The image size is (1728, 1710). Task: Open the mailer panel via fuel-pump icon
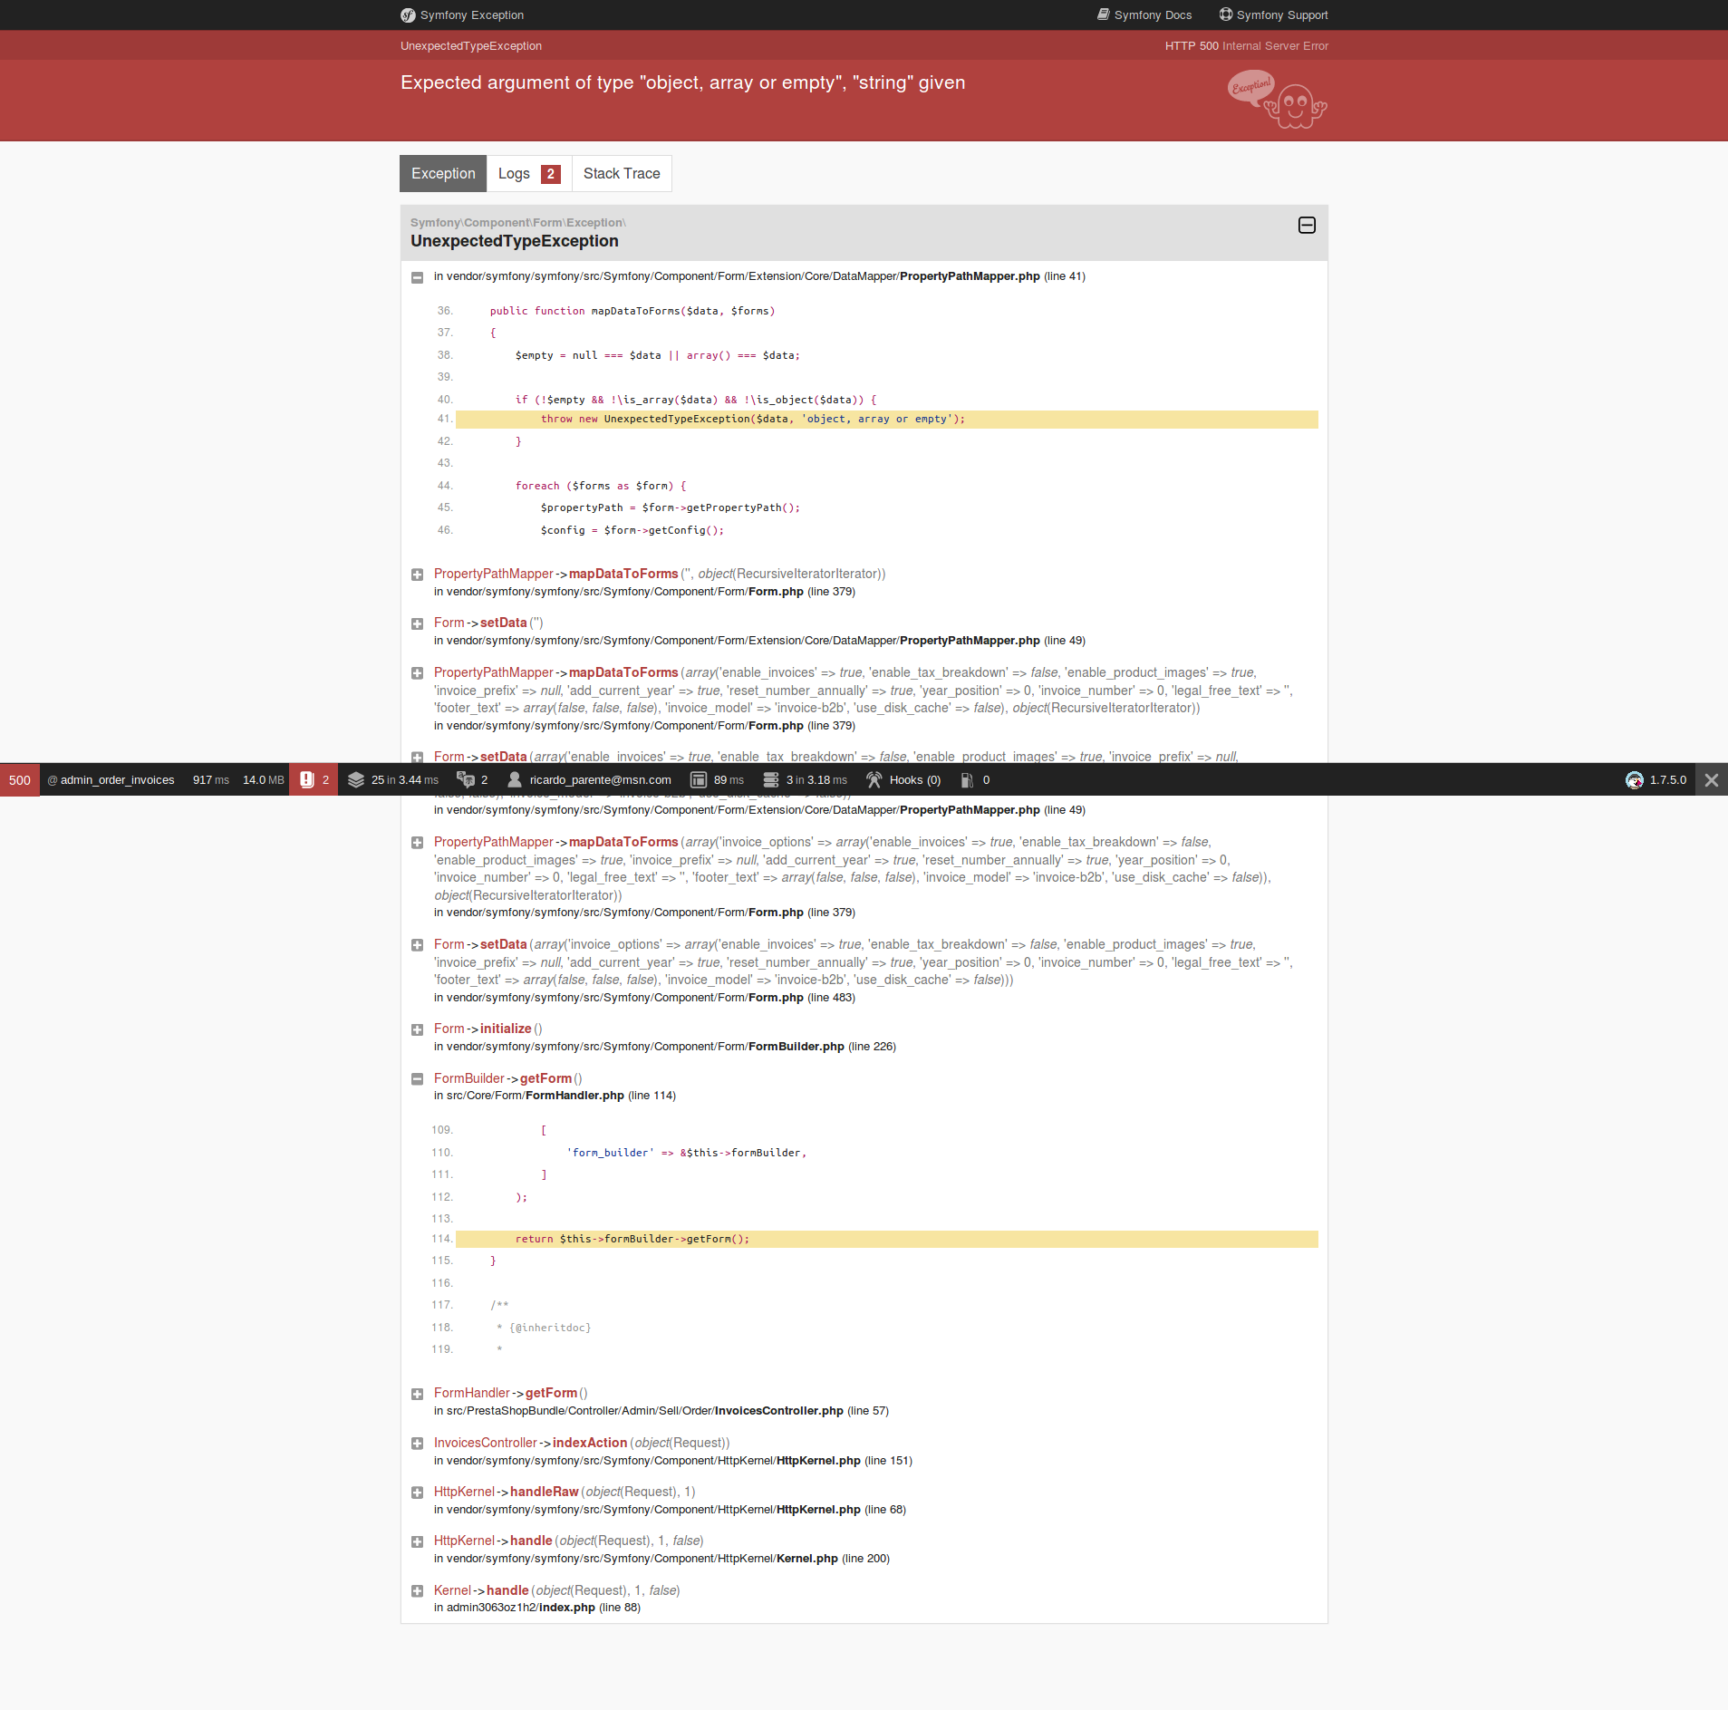(x=968, y=779)
